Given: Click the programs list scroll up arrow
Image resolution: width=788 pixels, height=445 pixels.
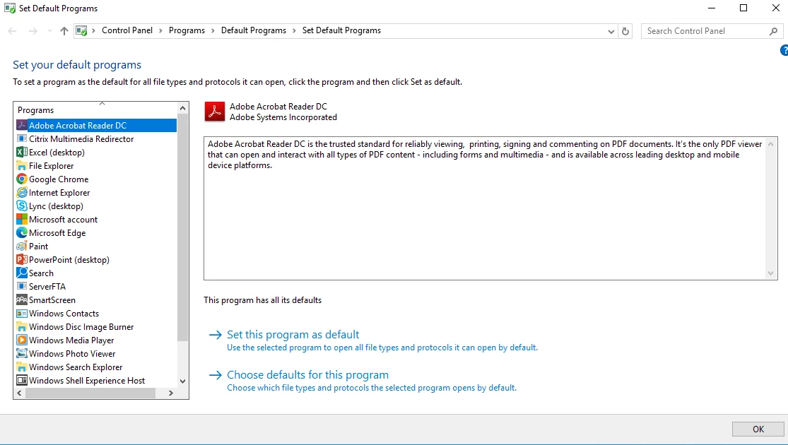Looking at the screenshot, I should (182, 108).
